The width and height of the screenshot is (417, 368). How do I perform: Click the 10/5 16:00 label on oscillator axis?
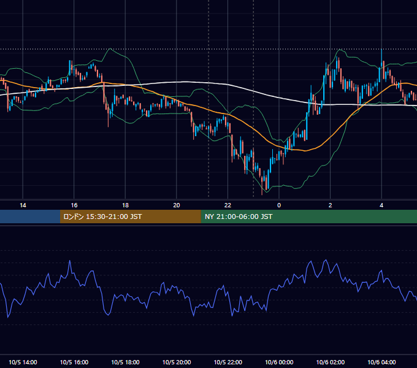[74, 362]
